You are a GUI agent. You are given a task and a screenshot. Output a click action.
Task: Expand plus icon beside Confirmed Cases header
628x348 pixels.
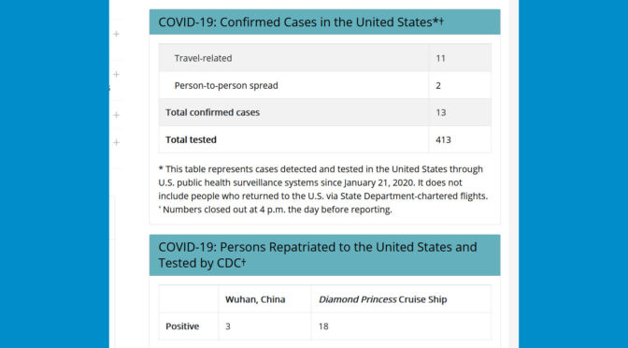coord(116,34)
